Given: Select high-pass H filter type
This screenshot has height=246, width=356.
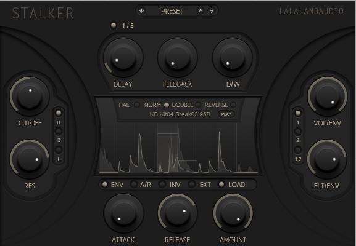Looking at the screenshot, I should (59, 113).
